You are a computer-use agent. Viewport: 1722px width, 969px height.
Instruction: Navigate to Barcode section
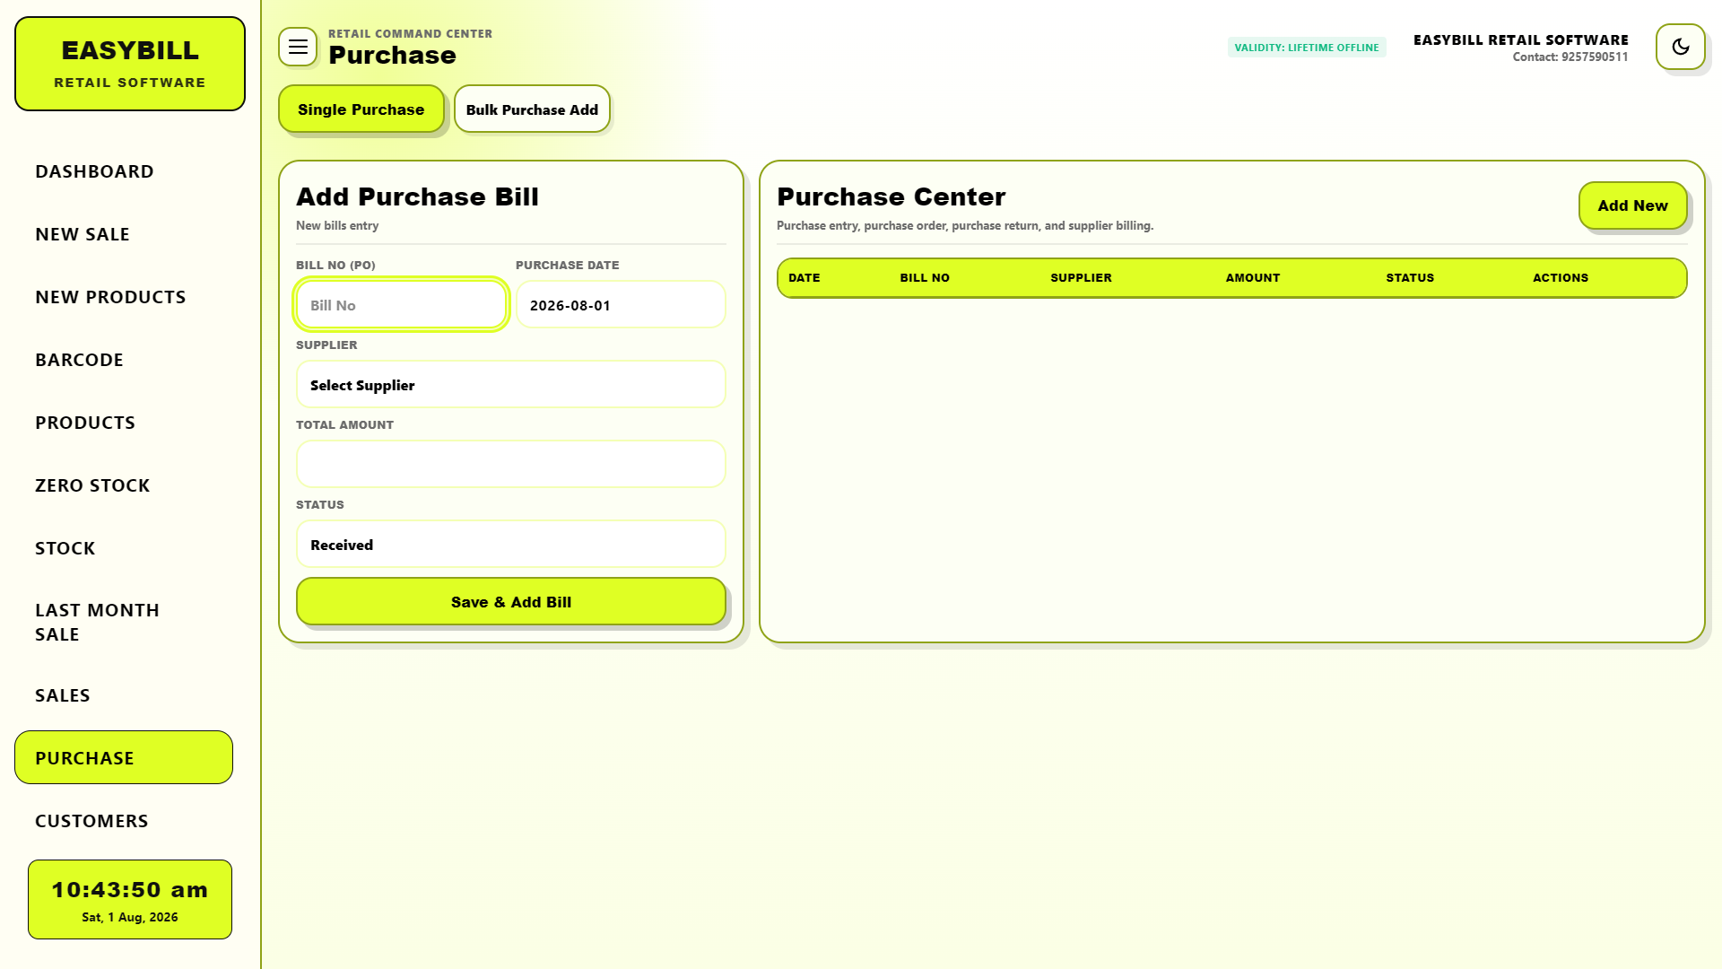124,360
